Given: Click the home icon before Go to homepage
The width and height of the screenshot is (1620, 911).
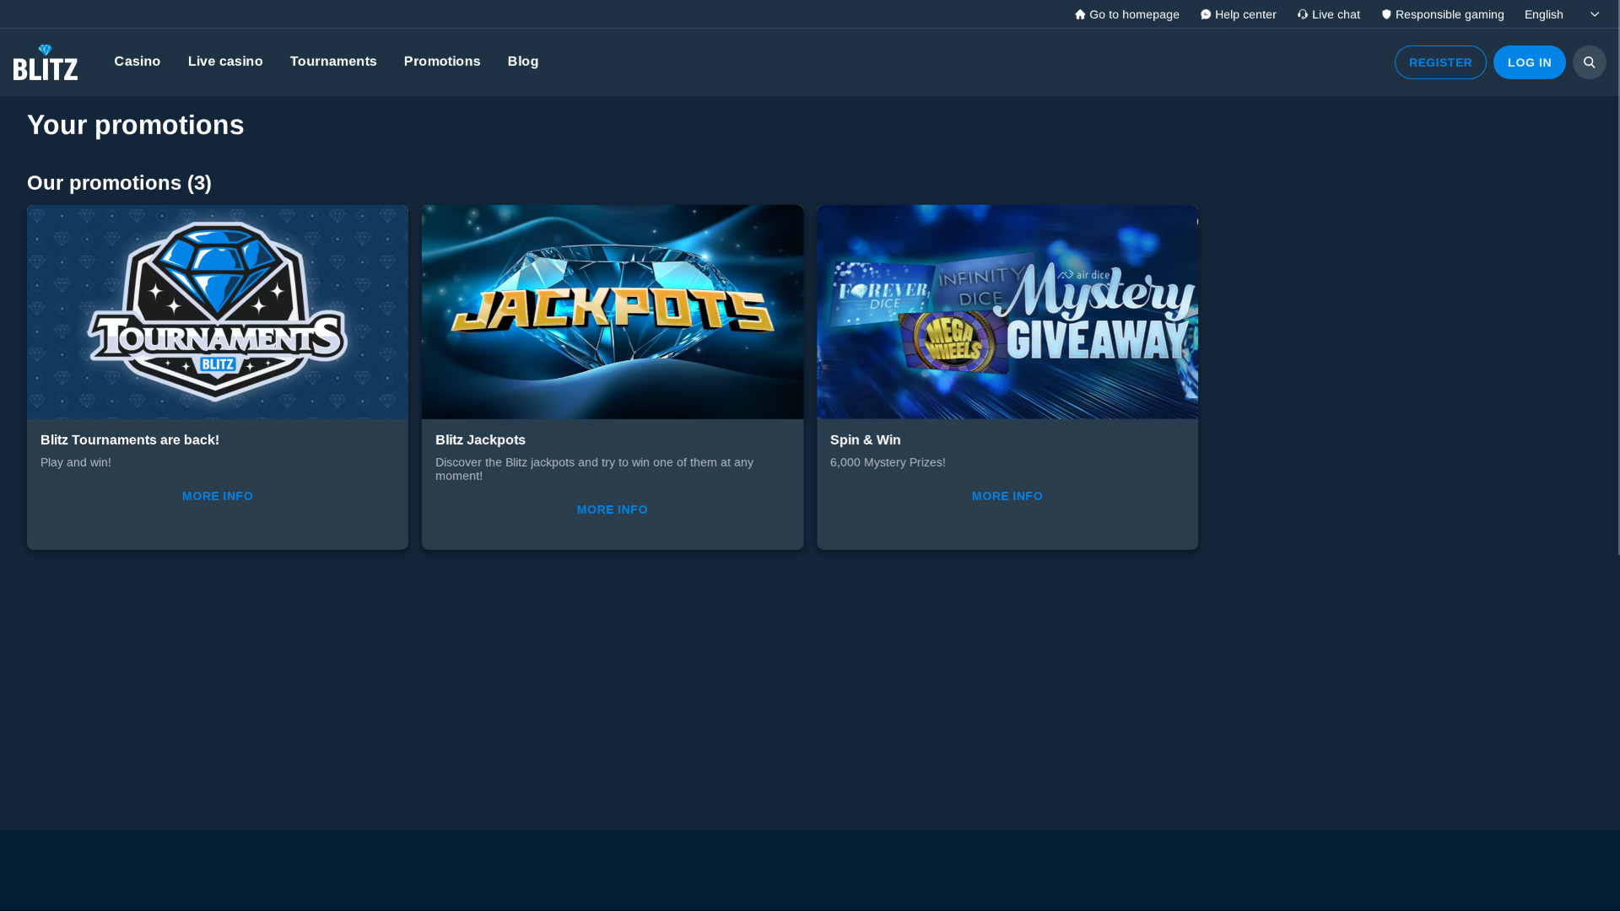Looking at the screenshot, I should (x=1080, y=13).
